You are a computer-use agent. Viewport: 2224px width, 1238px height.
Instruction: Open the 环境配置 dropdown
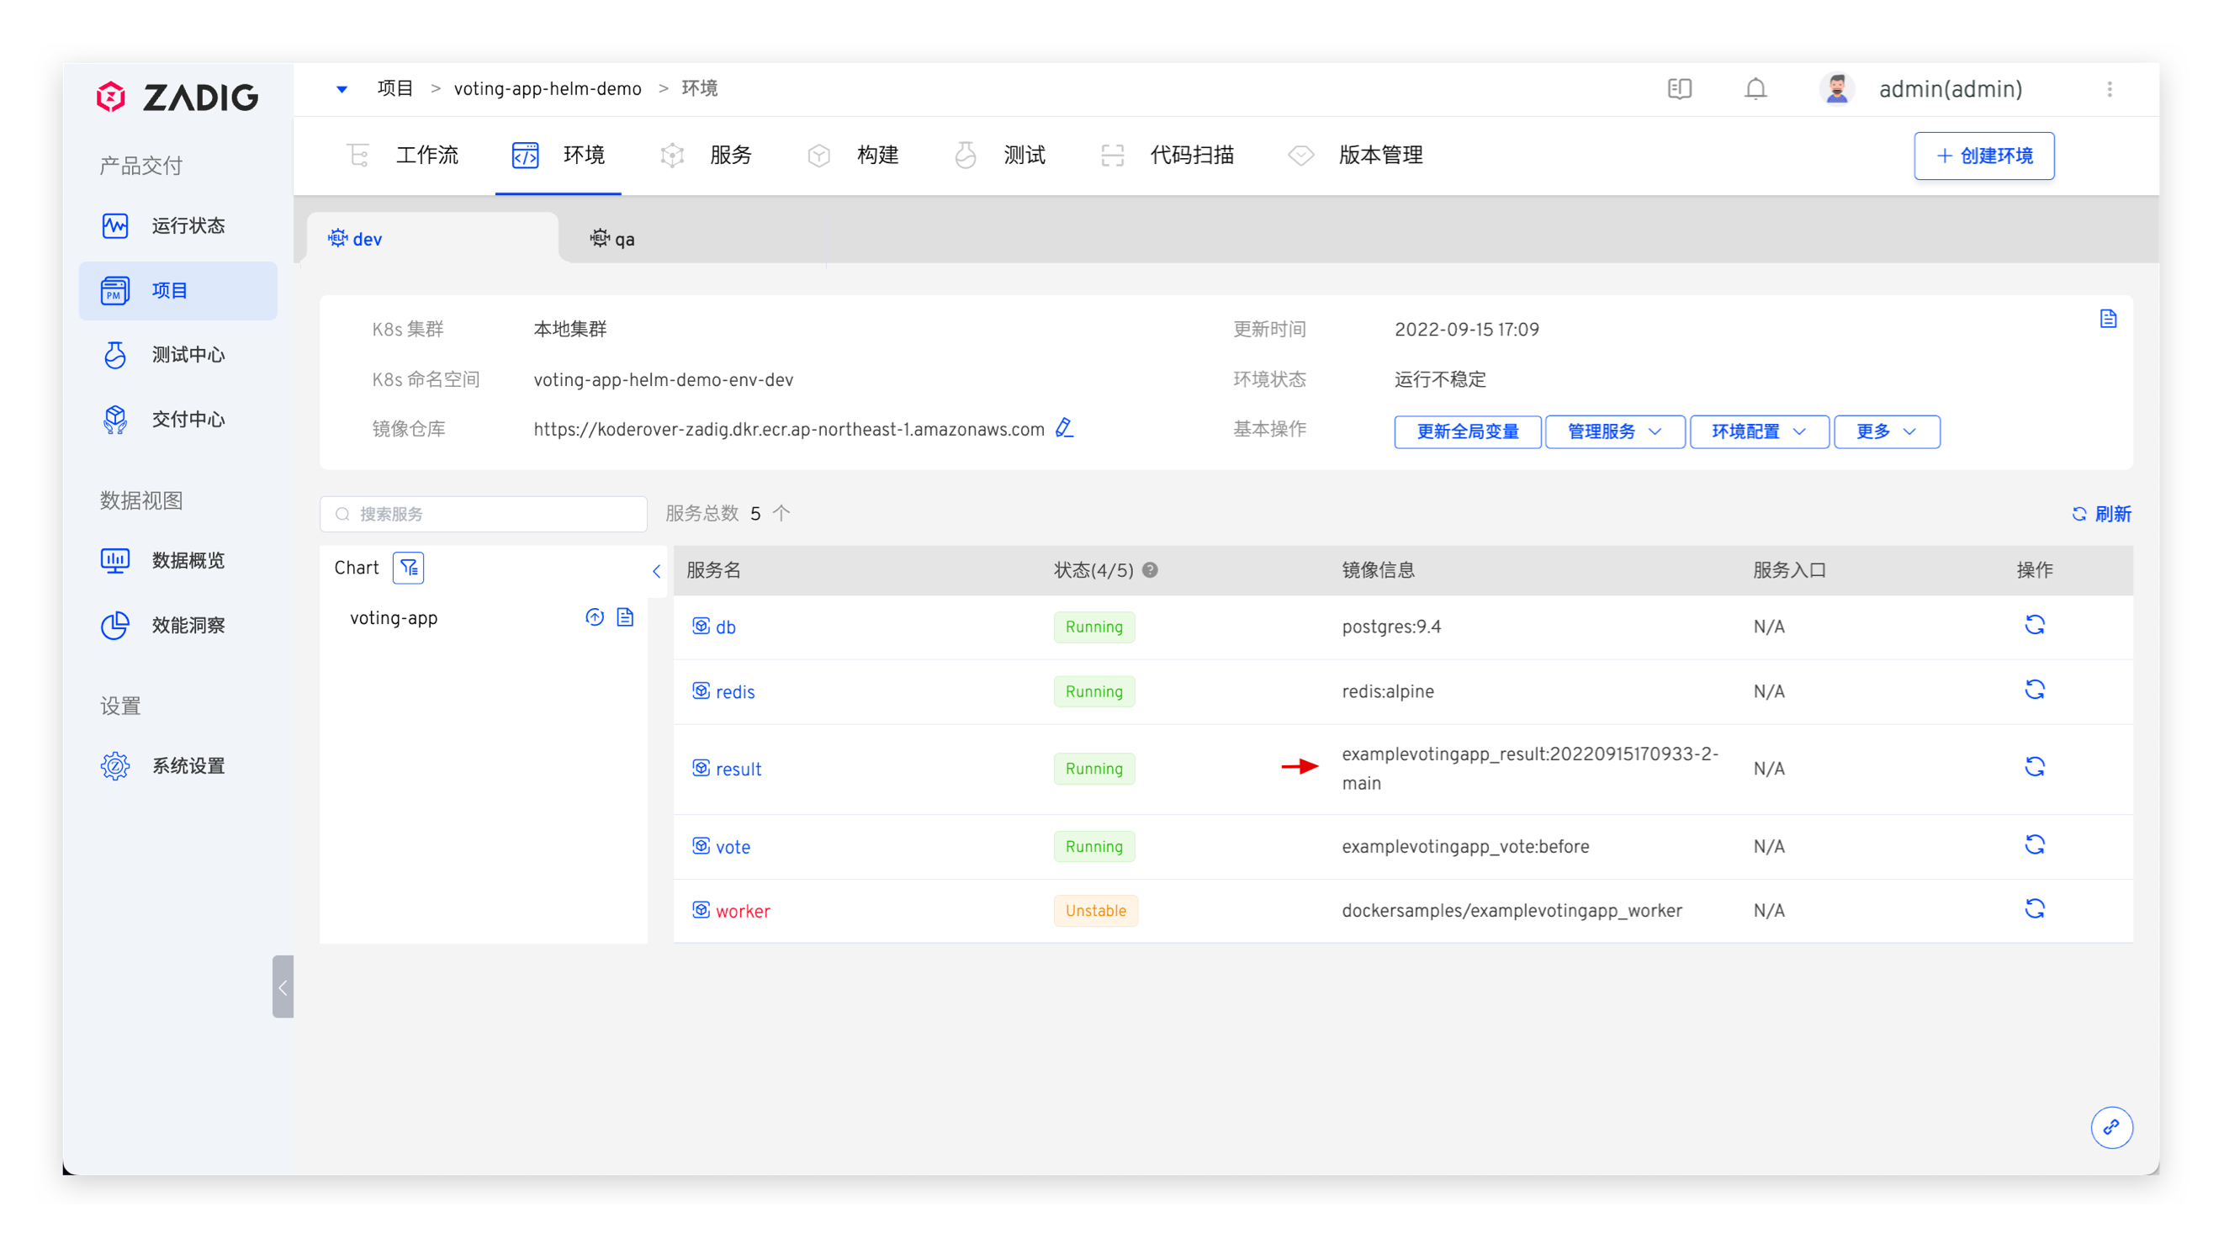click(1758, 431)
